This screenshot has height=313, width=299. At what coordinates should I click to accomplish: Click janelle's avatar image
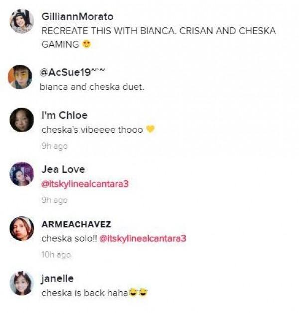22,283
